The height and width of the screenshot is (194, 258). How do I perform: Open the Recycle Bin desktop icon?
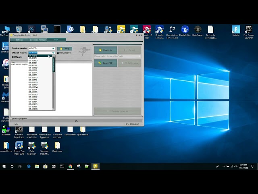(19, 29)
